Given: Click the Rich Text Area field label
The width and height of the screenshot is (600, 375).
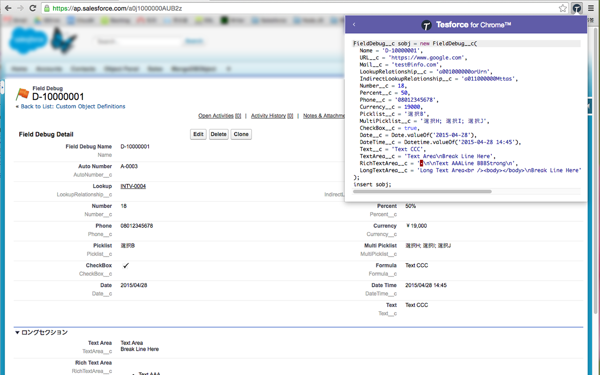Looking at the screenshot, I should [x=93, y=363].
